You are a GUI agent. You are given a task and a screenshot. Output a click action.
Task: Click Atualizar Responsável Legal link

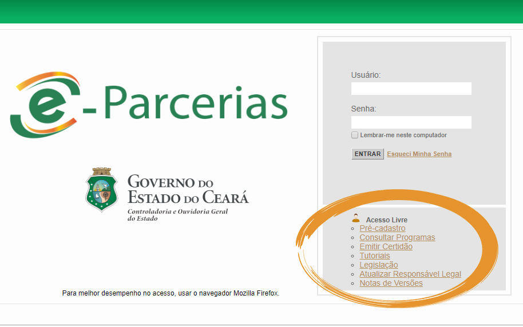(x=410, y=274)
